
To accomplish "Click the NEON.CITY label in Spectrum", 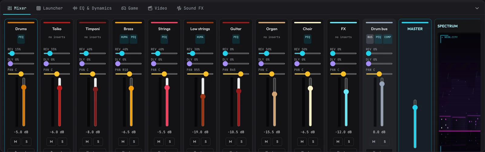I will click(x=451, y=37).
